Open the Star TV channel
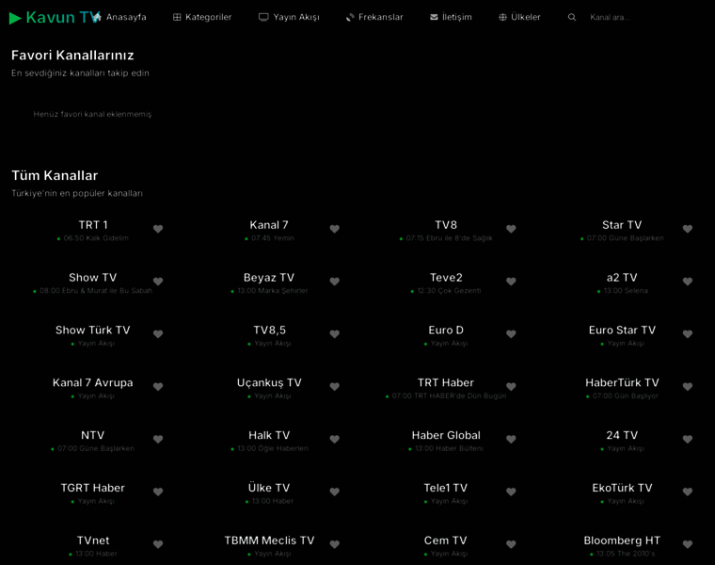This screenshot has height=565, width=715. point(622,225)
